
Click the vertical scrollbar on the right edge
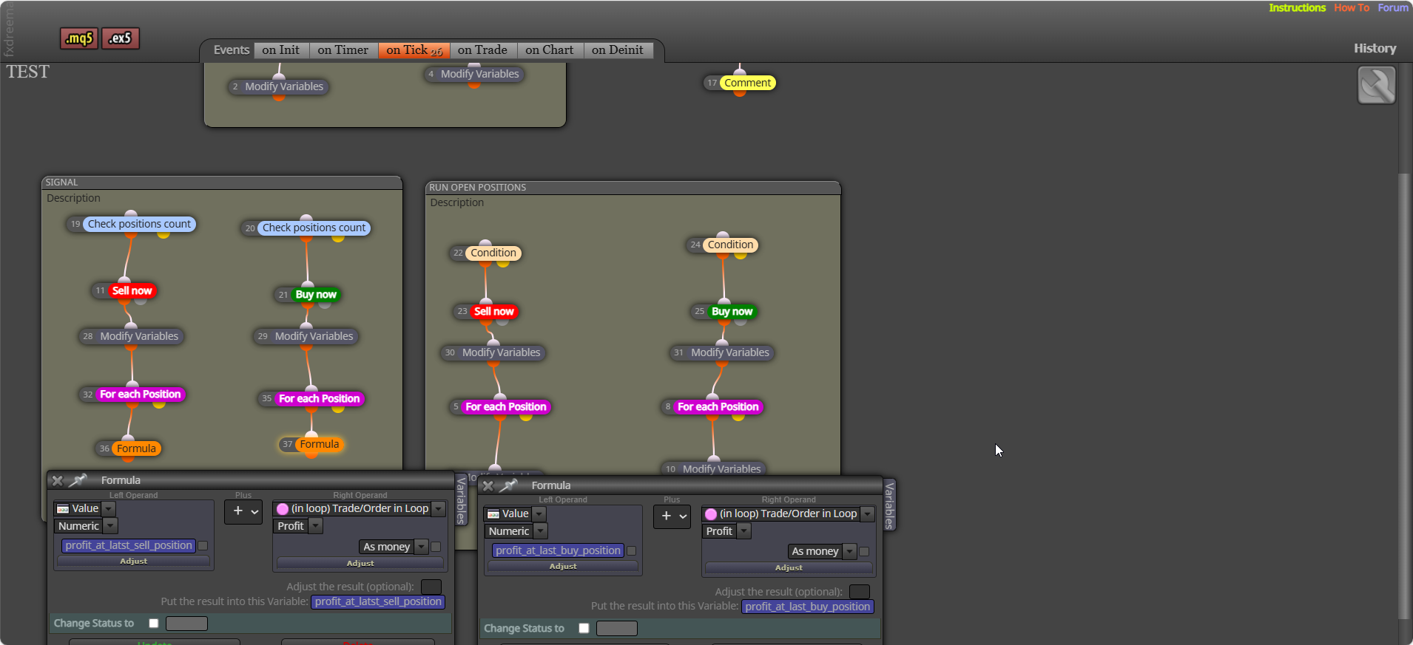tap(1404, 395)
